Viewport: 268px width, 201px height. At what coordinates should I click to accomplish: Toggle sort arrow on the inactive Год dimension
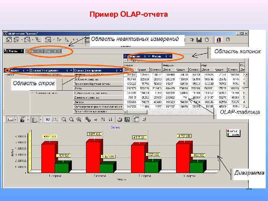pos(55,51)
